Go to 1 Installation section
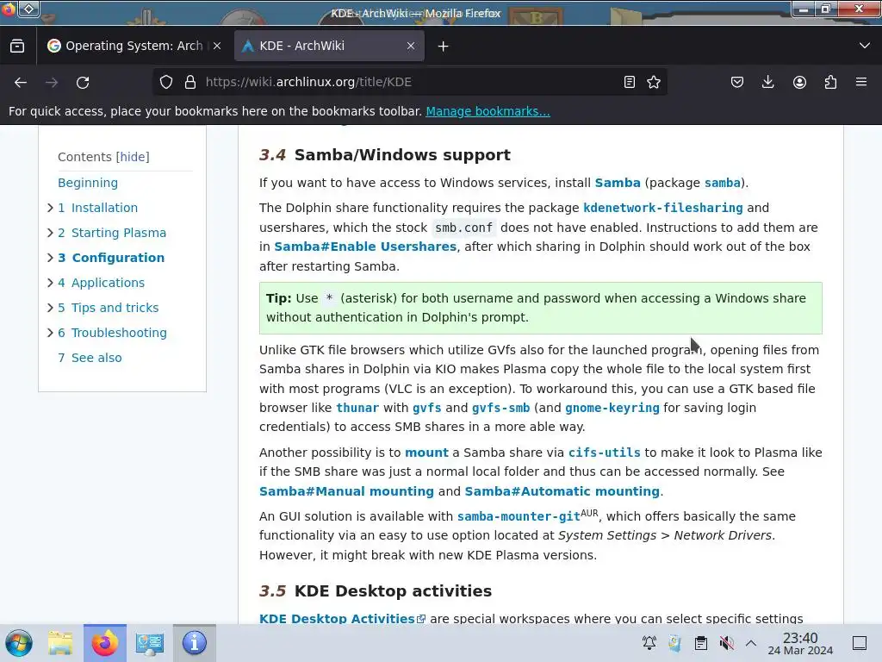882x662 pixels. pos(98,208)
